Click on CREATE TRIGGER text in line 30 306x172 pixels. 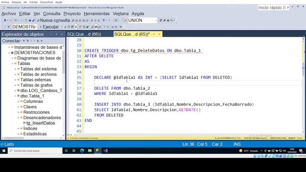[x=101, y=51]
